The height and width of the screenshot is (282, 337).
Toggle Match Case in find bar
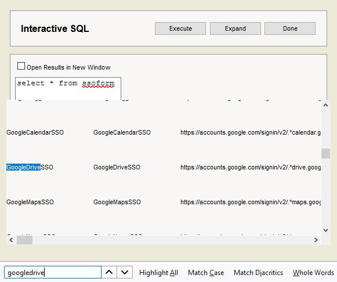(206, 273)
